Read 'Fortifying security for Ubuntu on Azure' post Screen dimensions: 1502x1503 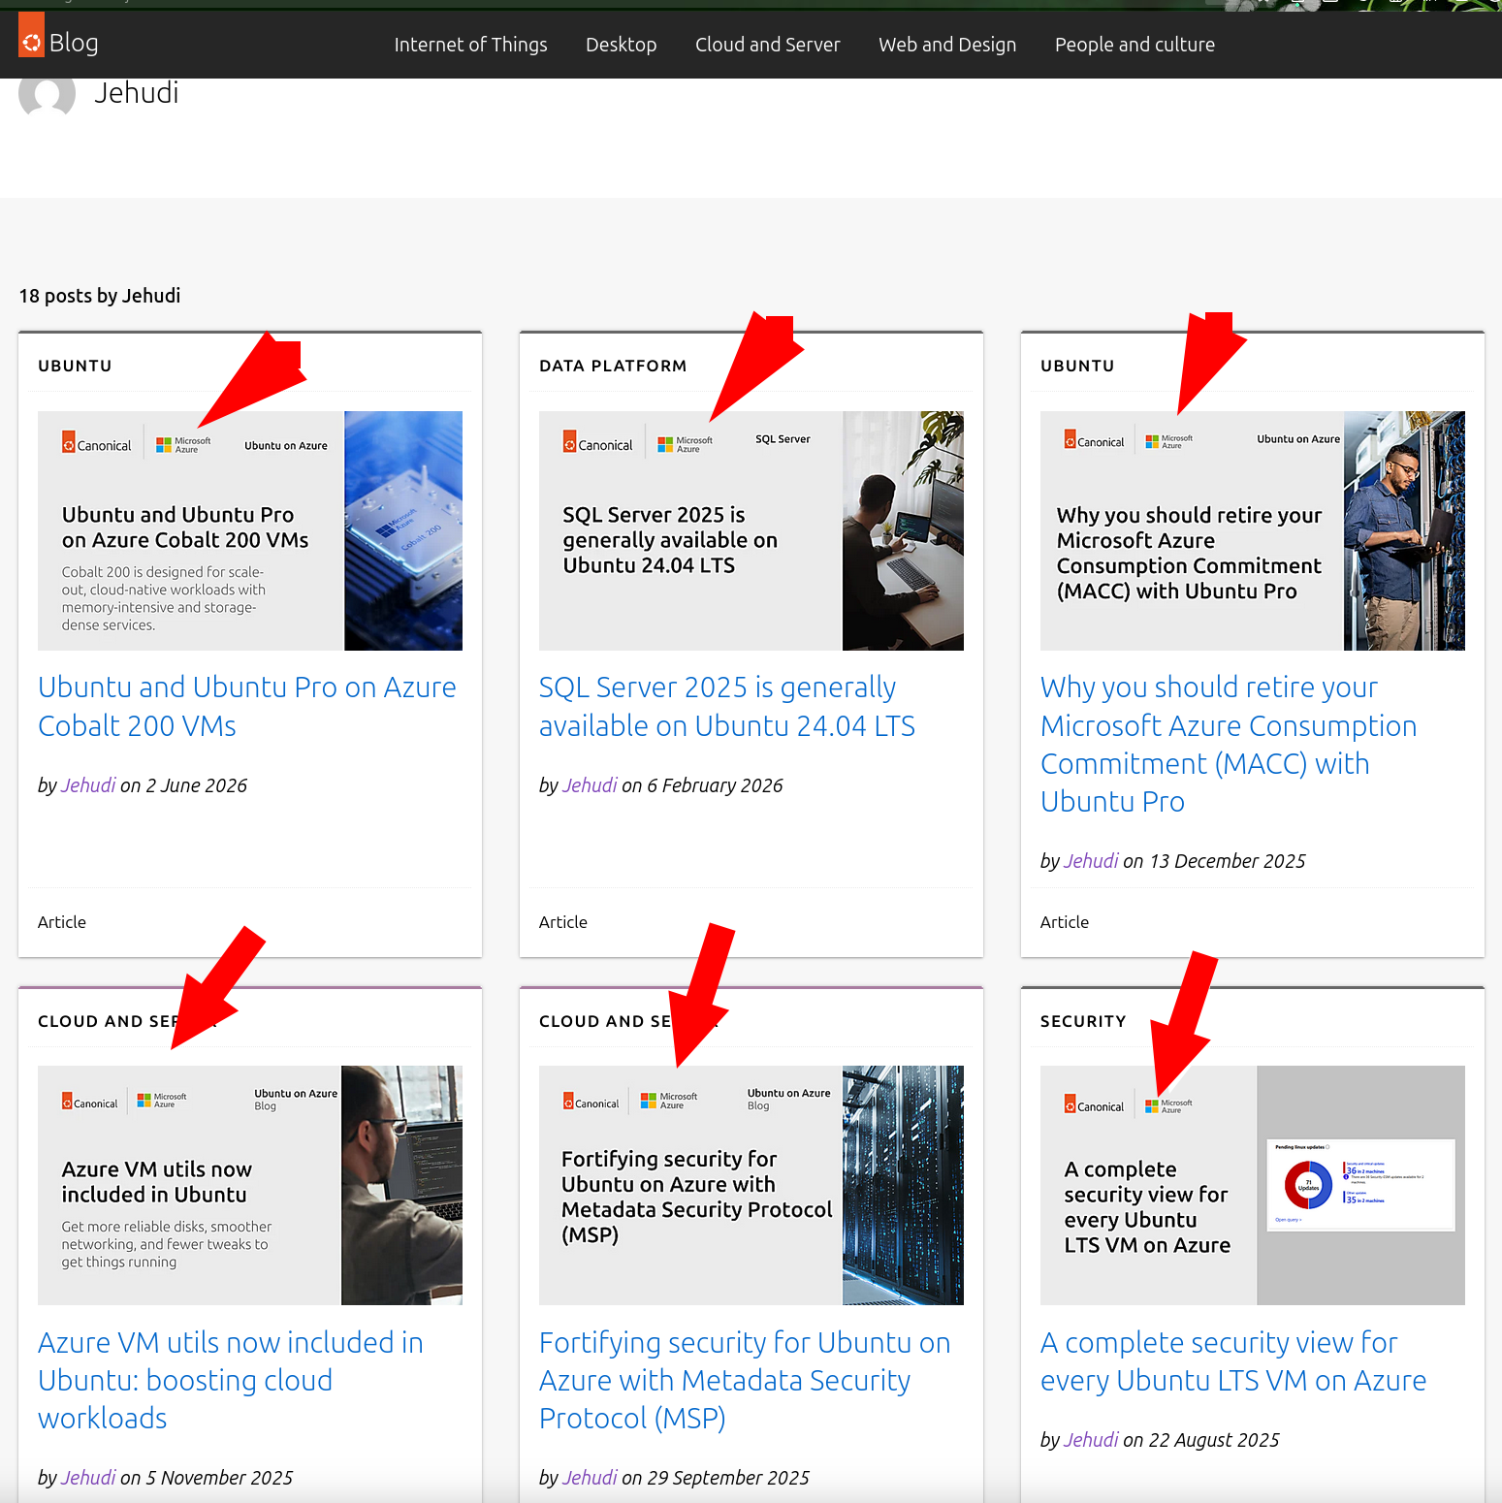(x=745, y=1380)
